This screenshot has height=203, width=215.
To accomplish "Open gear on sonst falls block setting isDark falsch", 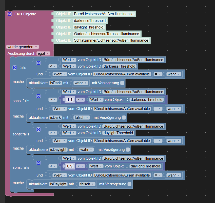I will 38,96.
